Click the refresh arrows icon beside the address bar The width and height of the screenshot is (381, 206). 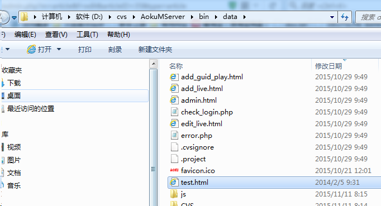pyautogui.click(x=345, y=17)
